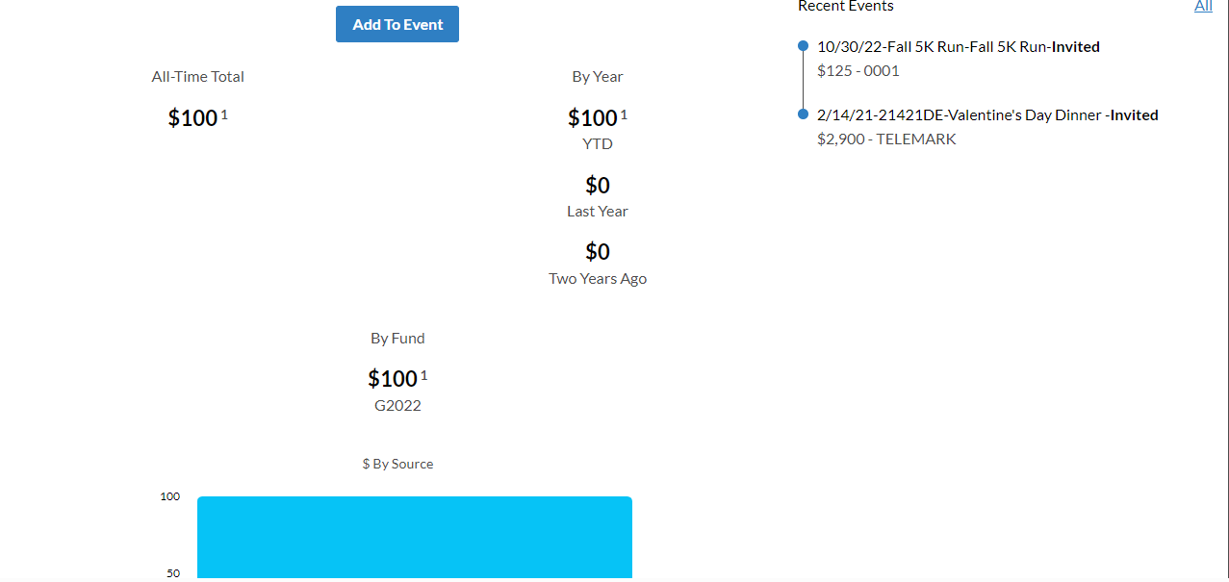Click the YTD $100 amount under By Year
1229x582 pixels.
click(x=592, y=117)
